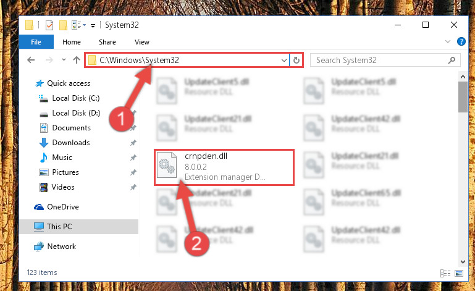The image size is (475, 291).
Task: Switch to Details view layout
Action: (x=445, y=274)
